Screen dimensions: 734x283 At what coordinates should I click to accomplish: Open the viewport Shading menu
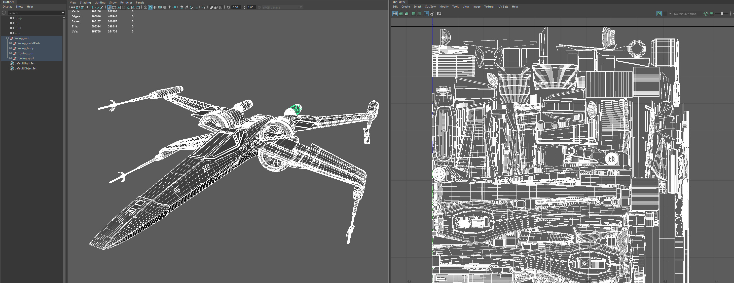[85, 3]
